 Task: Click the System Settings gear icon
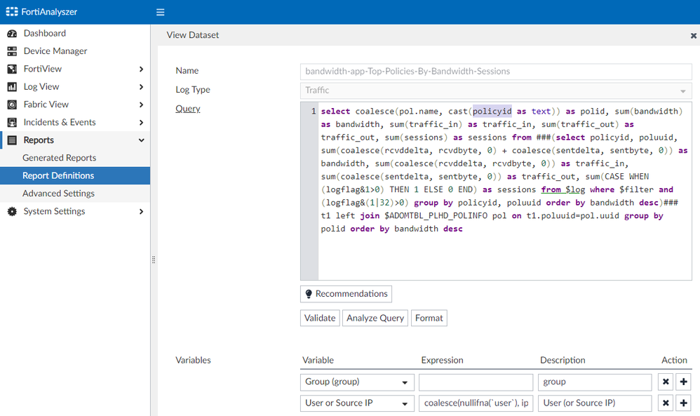click(11, 211)
